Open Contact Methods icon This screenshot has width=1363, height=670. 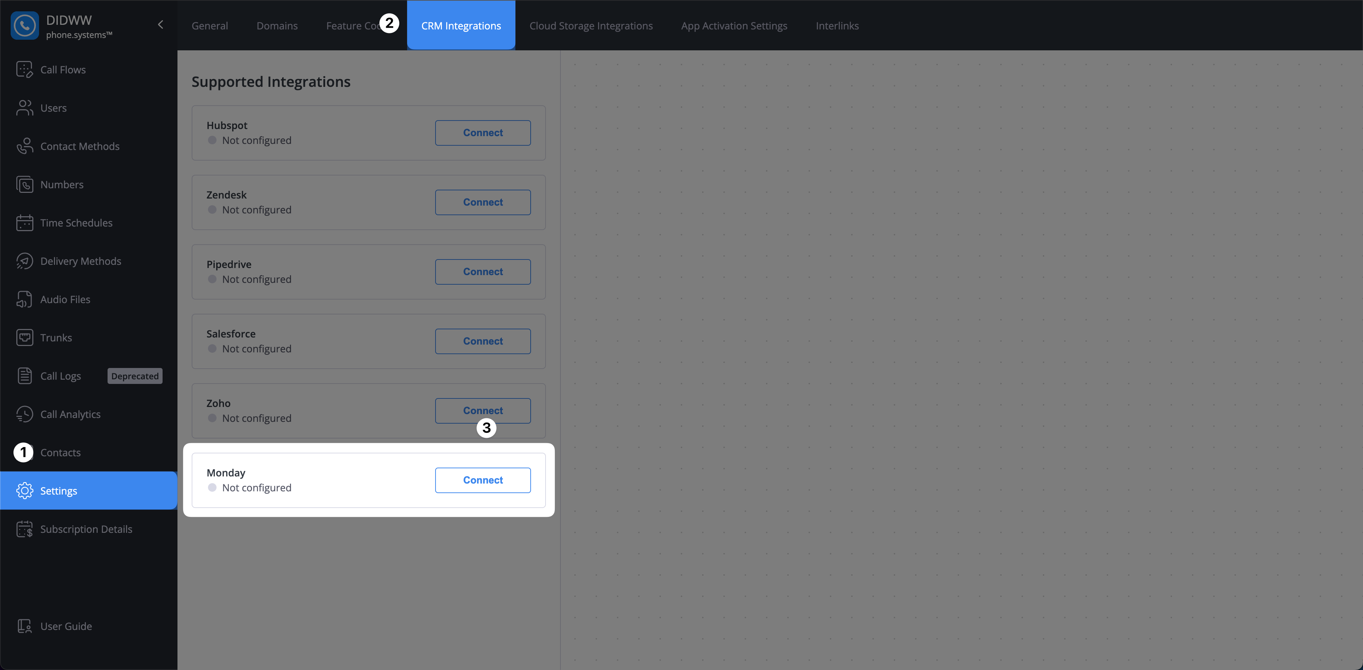pos(24,146)
